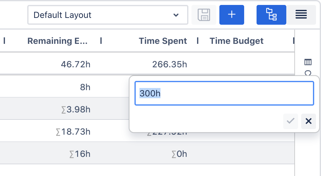This screenshot has width=321, height=176.
Task: Open the Default Layout dropdown
Action: 108,15
